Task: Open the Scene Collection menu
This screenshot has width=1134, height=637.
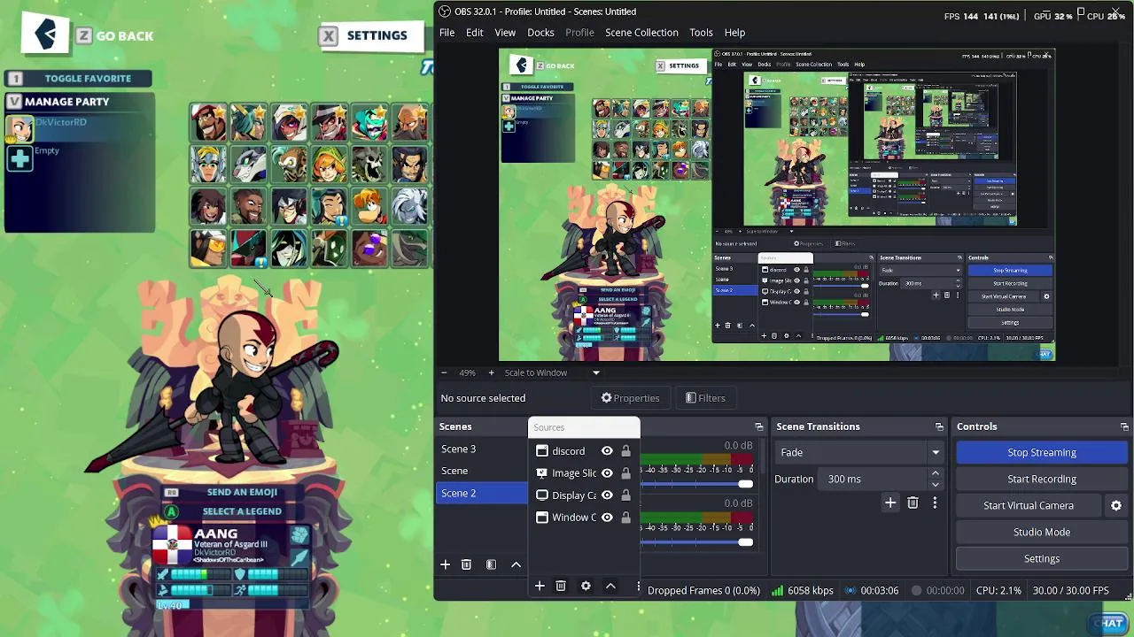Action: point(641,33)
